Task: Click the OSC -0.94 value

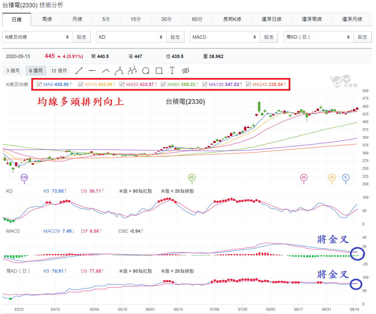Action: tap(131, 231)
